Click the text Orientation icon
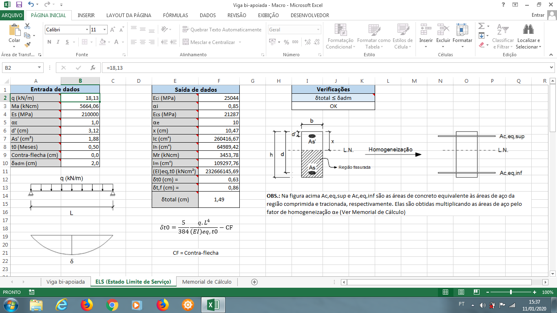This screenshot has width=557, height=313. coord(164,29)
